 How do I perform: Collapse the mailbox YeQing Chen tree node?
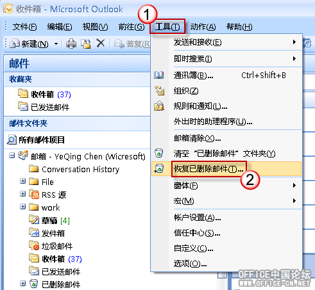pyautogui.click(x=12, y=155)
